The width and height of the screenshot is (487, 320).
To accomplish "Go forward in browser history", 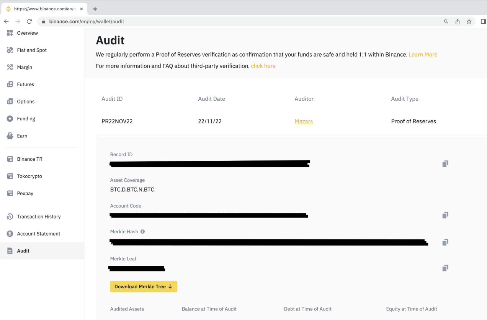I will coord(18,21).
